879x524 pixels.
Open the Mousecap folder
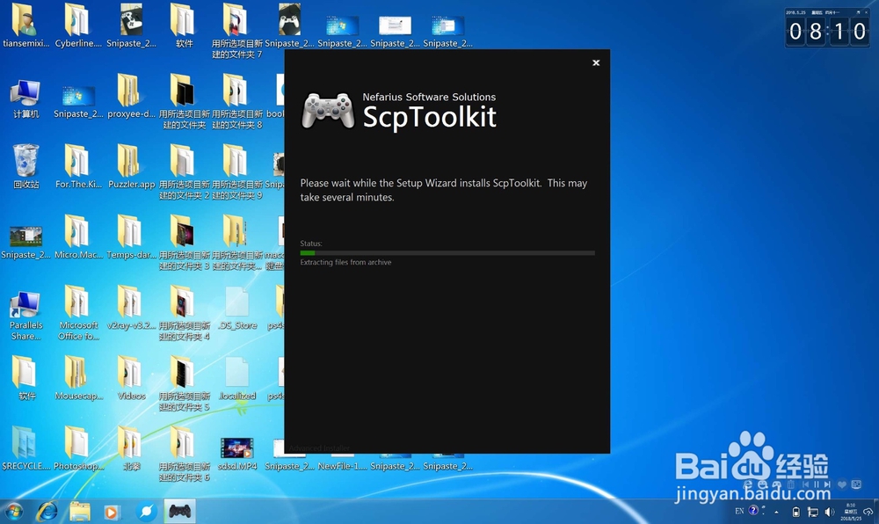[x=78, y=378]
